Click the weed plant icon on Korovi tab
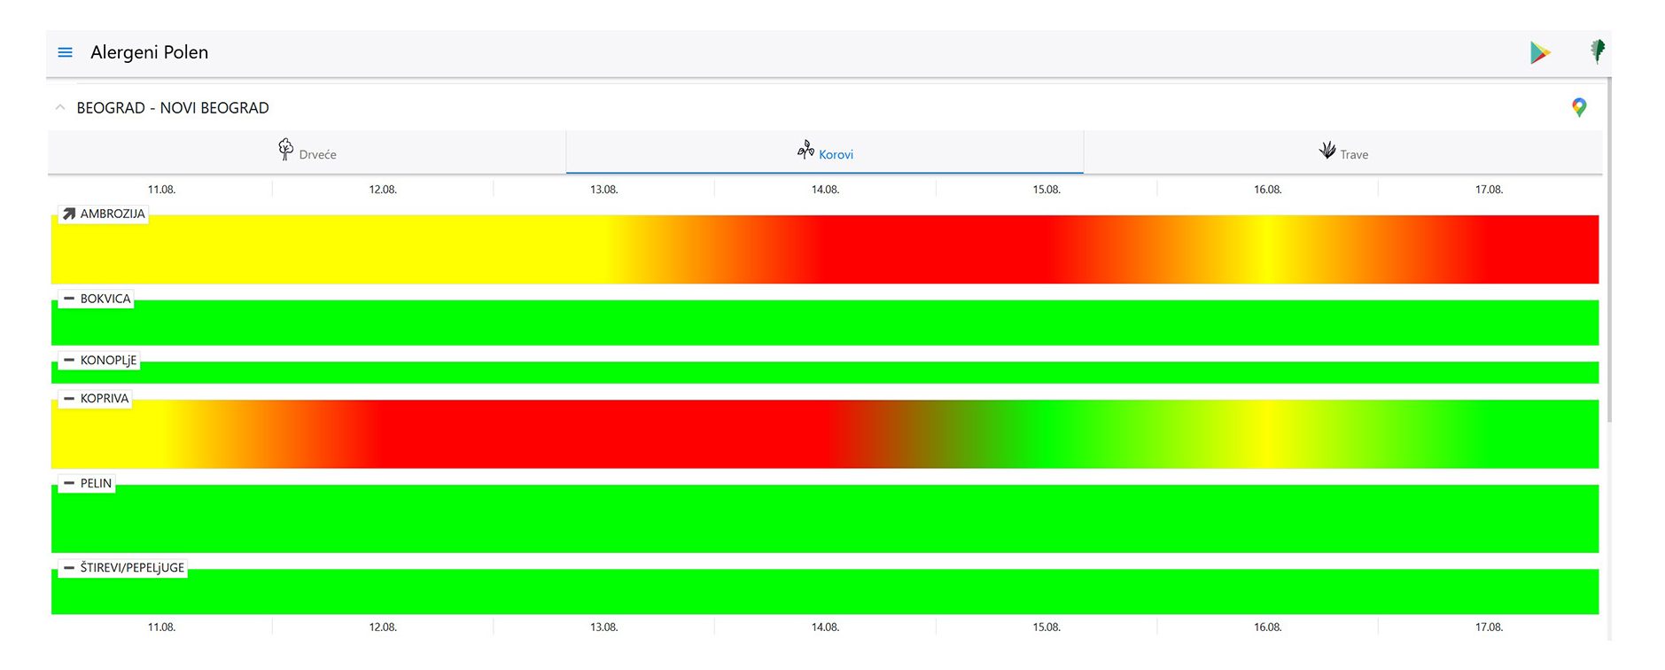This screenshot has height=670, width=1665. [x=805, y=150]
